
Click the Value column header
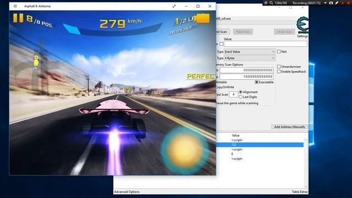coord(236,136)
